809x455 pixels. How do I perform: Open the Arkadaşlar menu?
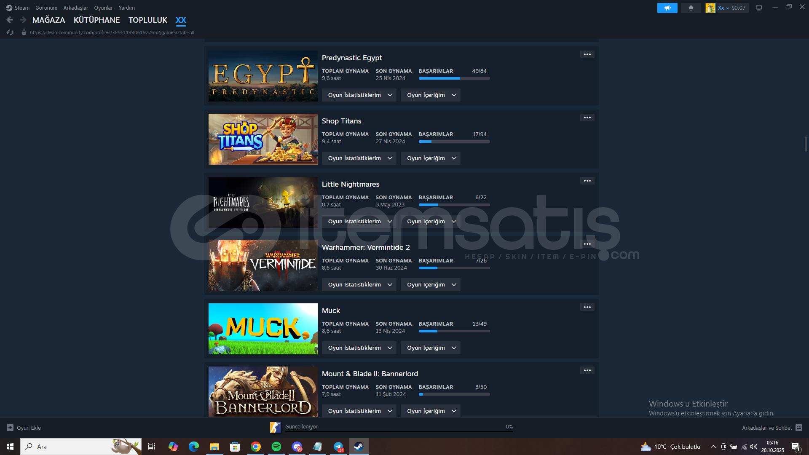click(75, 8)
